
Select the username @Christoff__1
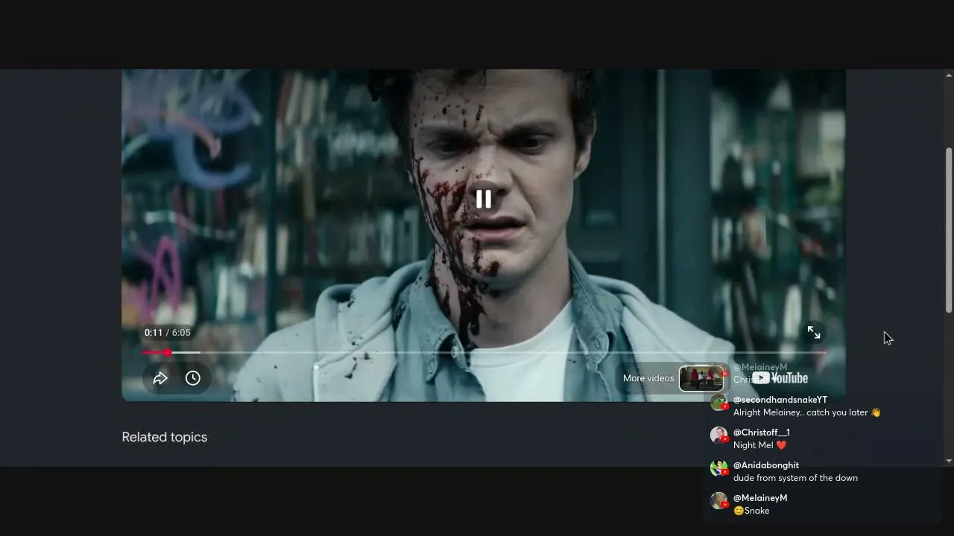pos(762,433)
